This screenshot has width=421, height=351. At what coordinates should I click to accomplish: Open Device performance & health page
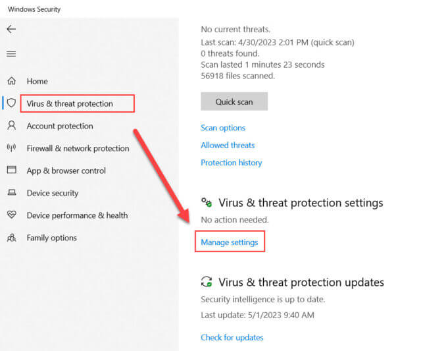[x=78, y=215]
